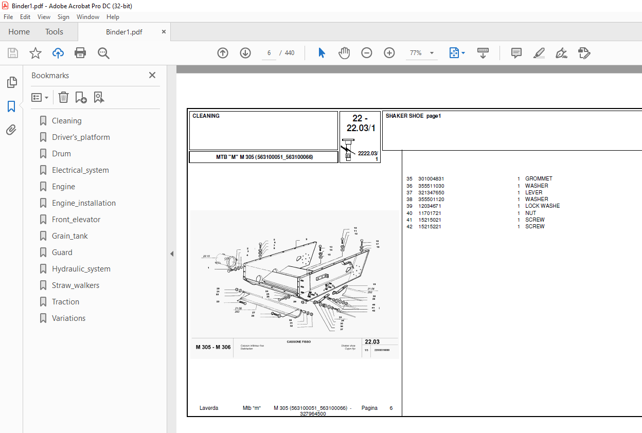Open the sign document pen icon
Viewport: 642px width, 433px height.
pos(562,53)
